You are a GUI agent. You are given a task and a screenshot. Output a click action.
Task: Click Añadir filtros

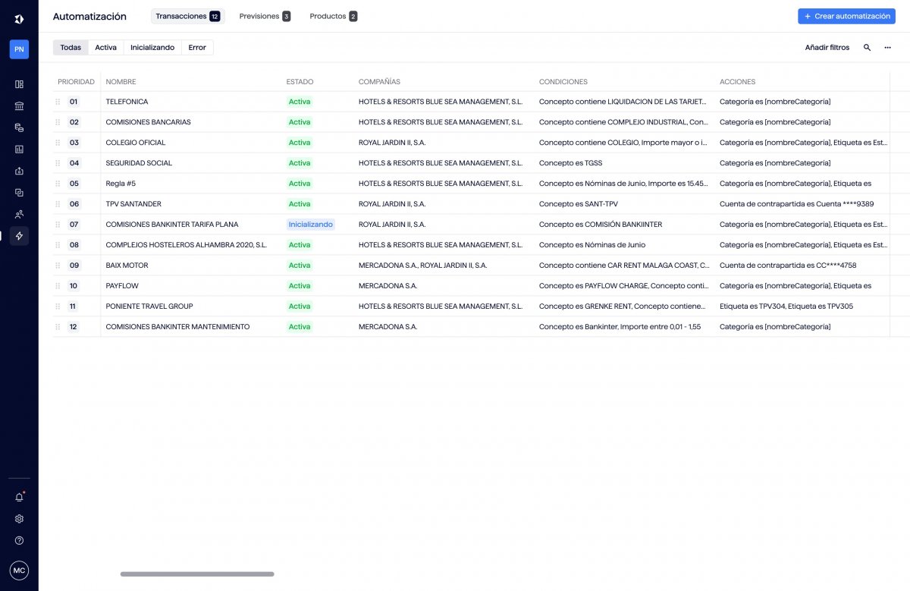[x=827, y=48]
